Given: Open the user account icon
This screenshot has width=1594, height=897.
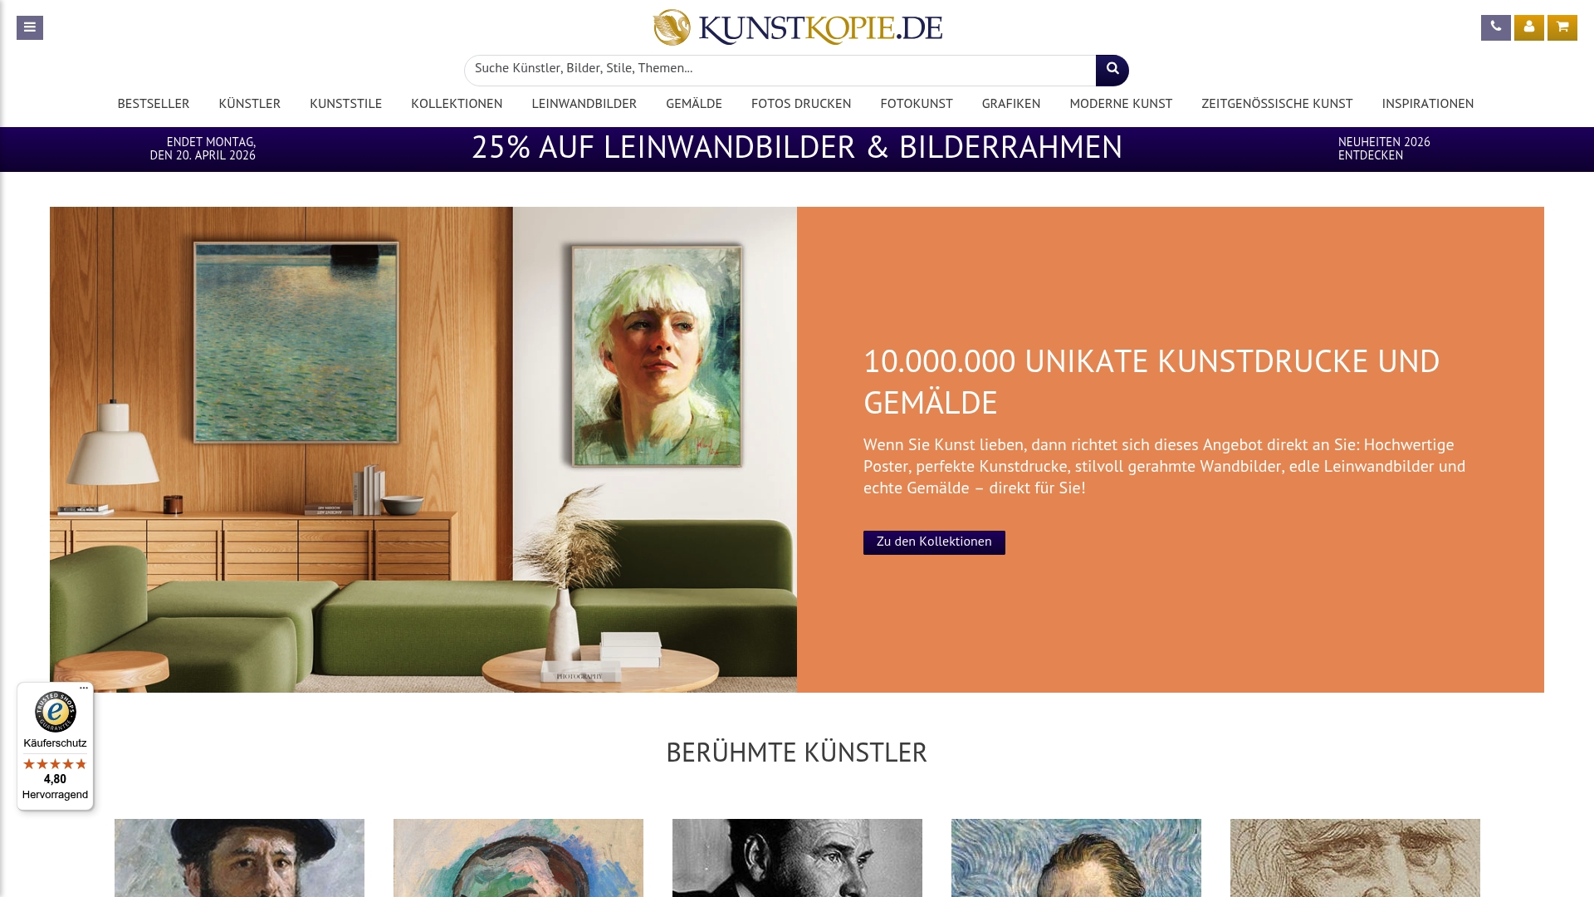Looking at the screenshot, I should [1528, 27].
